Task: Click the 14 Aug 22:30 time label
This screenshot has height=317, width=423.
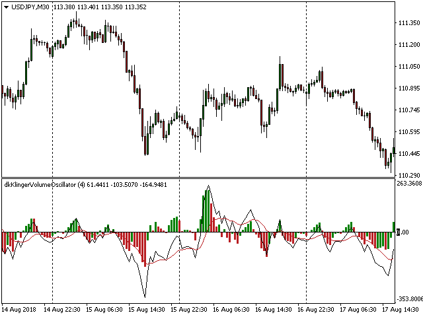Action: 62,310
